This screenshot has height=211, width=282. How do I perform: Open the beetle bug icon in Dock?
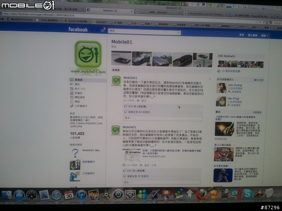pos(259,193)
